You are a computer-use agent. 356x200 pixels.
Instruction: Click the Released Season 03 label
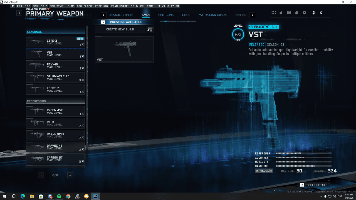[266, 44]
